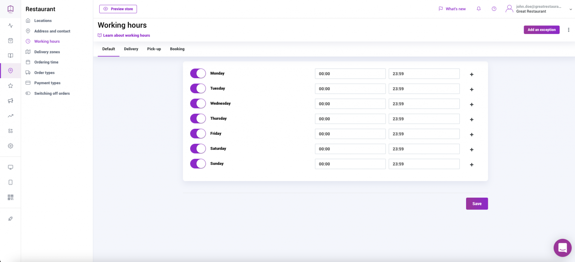The height and width of the screenshot is (262, 575).
Task: Open the Booking tab
Action: click(x=177, y=49)
